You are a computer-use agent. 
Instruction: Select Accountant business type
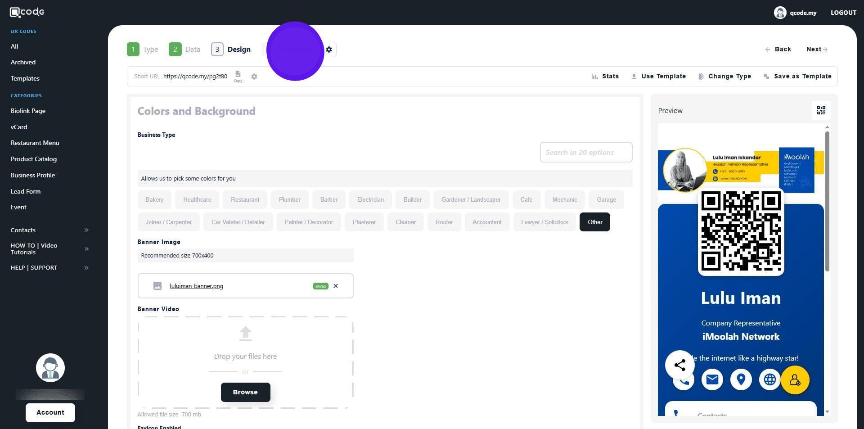click(x=487, y=222)
